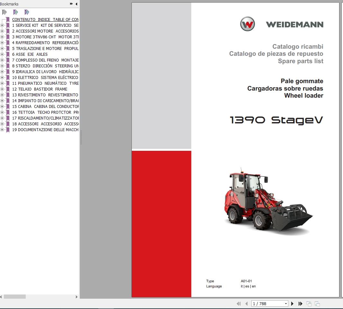The image size is (343, 309).
Task: Select bookmark 11 PNEUMATICO NEUMÁTICO
Action: click(x=45, y=83)
